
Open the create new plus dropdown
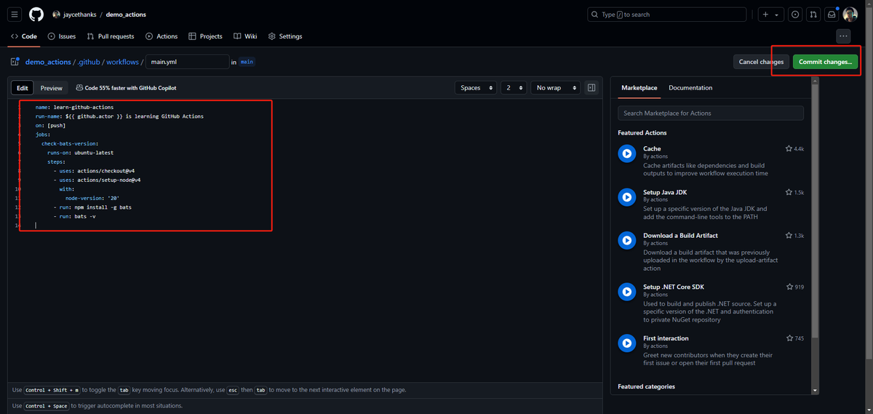[x=770, y=15]
